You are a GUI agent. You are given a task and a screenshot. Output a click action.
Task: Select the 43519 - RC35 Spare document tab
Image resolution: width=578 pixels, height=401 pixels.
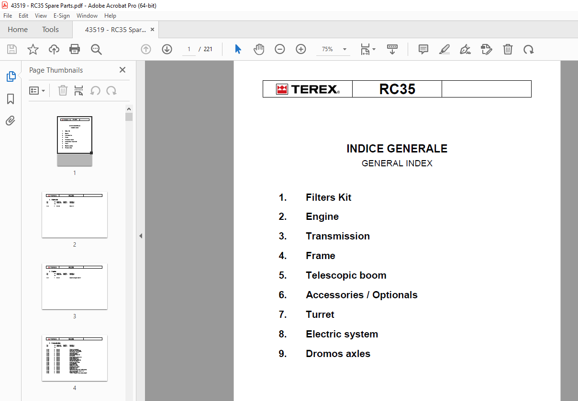click(115, 30)
